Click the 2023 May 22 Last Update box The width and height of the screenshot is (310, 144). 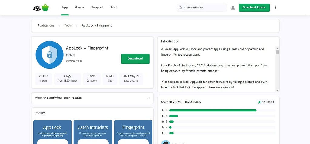click(x=131, y=78)
